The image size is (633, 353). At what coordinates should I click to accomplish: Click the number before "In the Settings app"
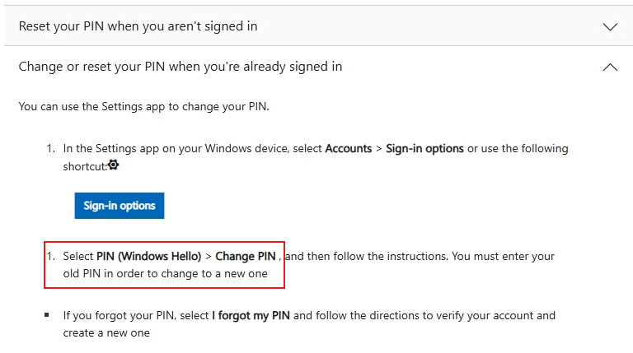[50, 149]
